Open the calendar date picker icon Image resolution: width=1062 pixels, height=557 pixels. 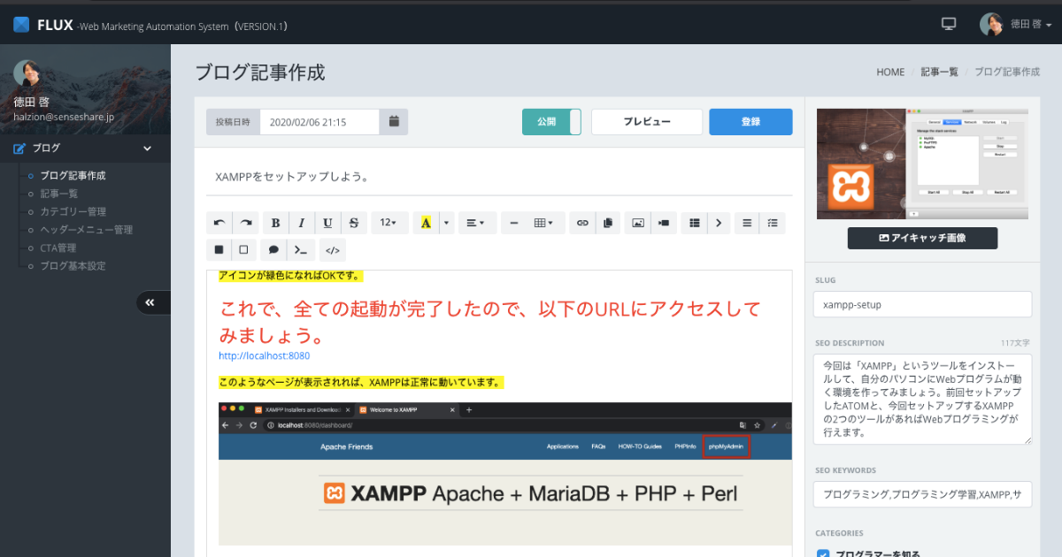click(x=394, y=122)
